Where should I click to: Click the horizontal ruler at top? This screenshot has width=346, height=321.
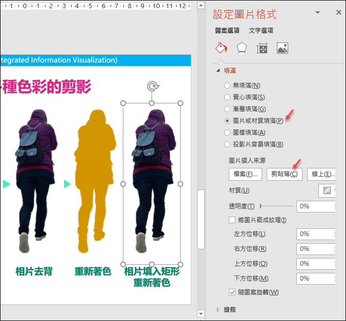point(96,6)
